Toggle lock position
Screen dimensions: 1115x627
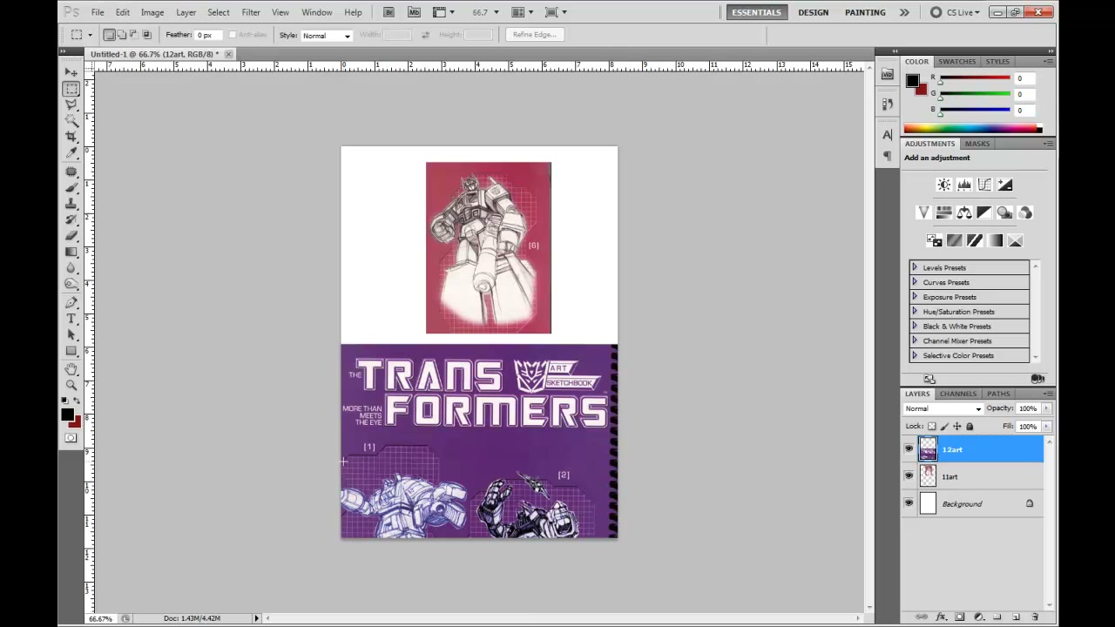(x=957, y=426)
